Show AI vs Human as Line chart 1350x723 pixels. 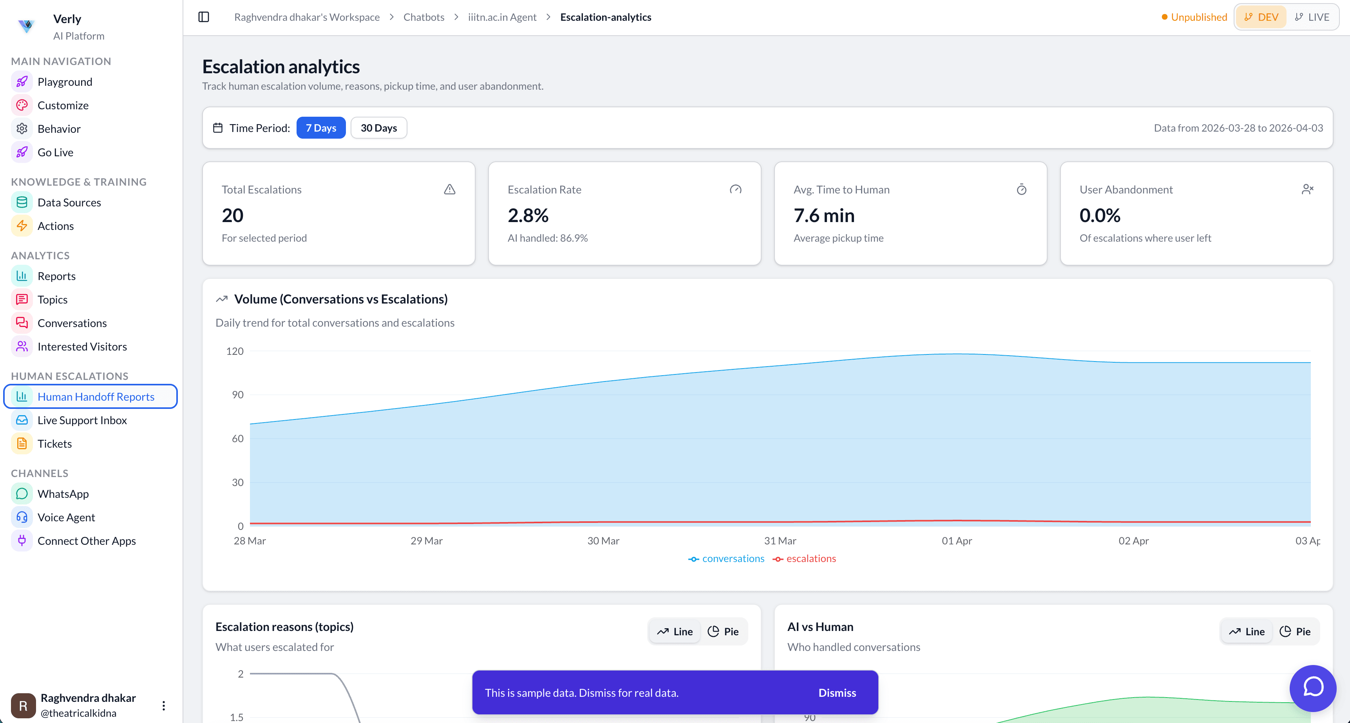pos(1247,631)
